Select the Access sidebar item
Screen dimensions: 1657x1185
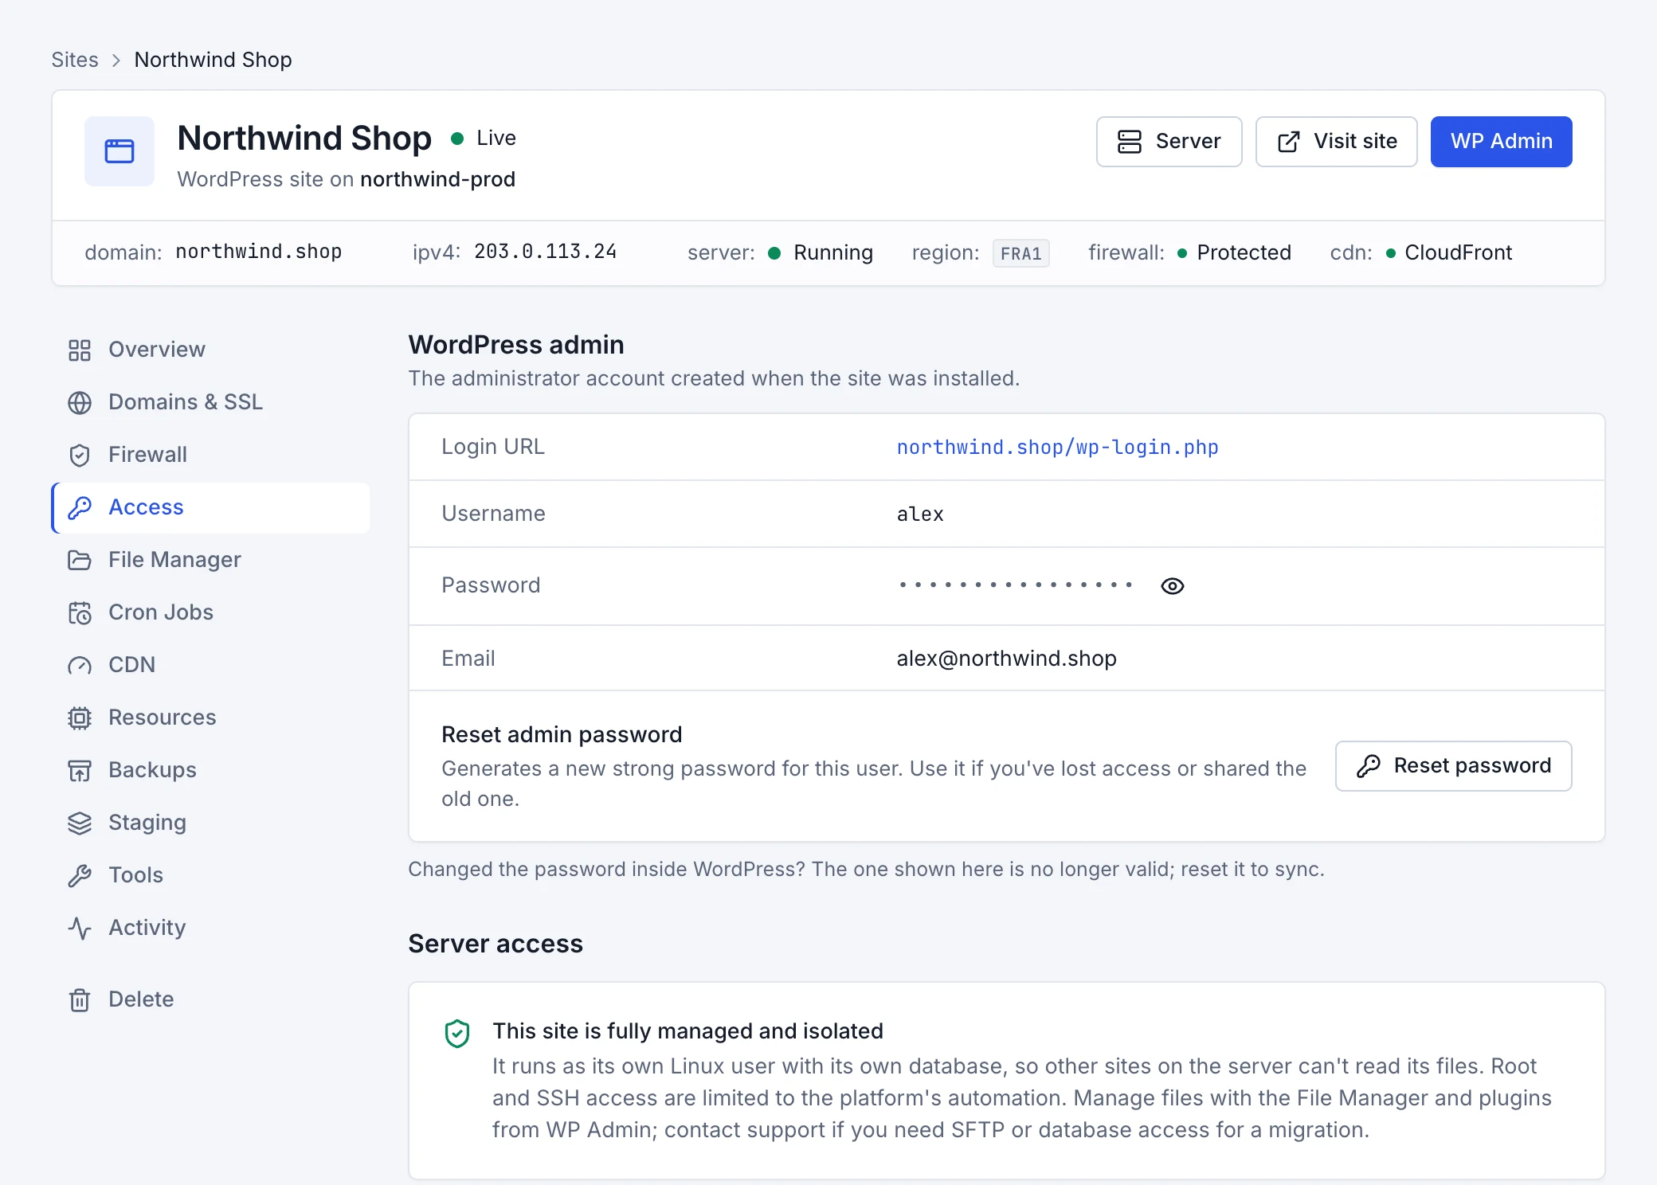210,507
